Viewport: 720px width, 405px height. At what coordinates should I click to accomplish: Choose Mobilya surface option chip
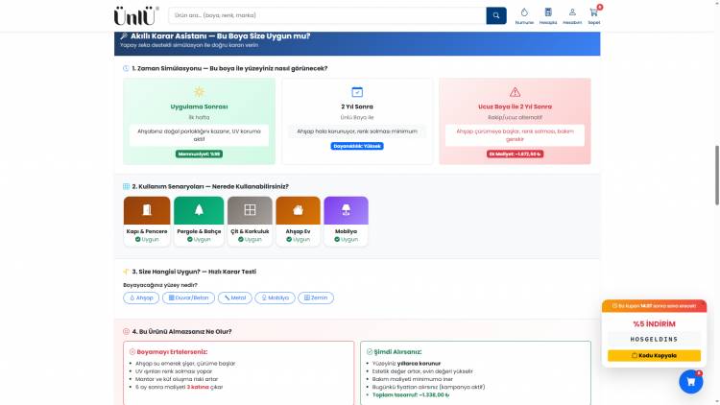click(x=275, y=298)
